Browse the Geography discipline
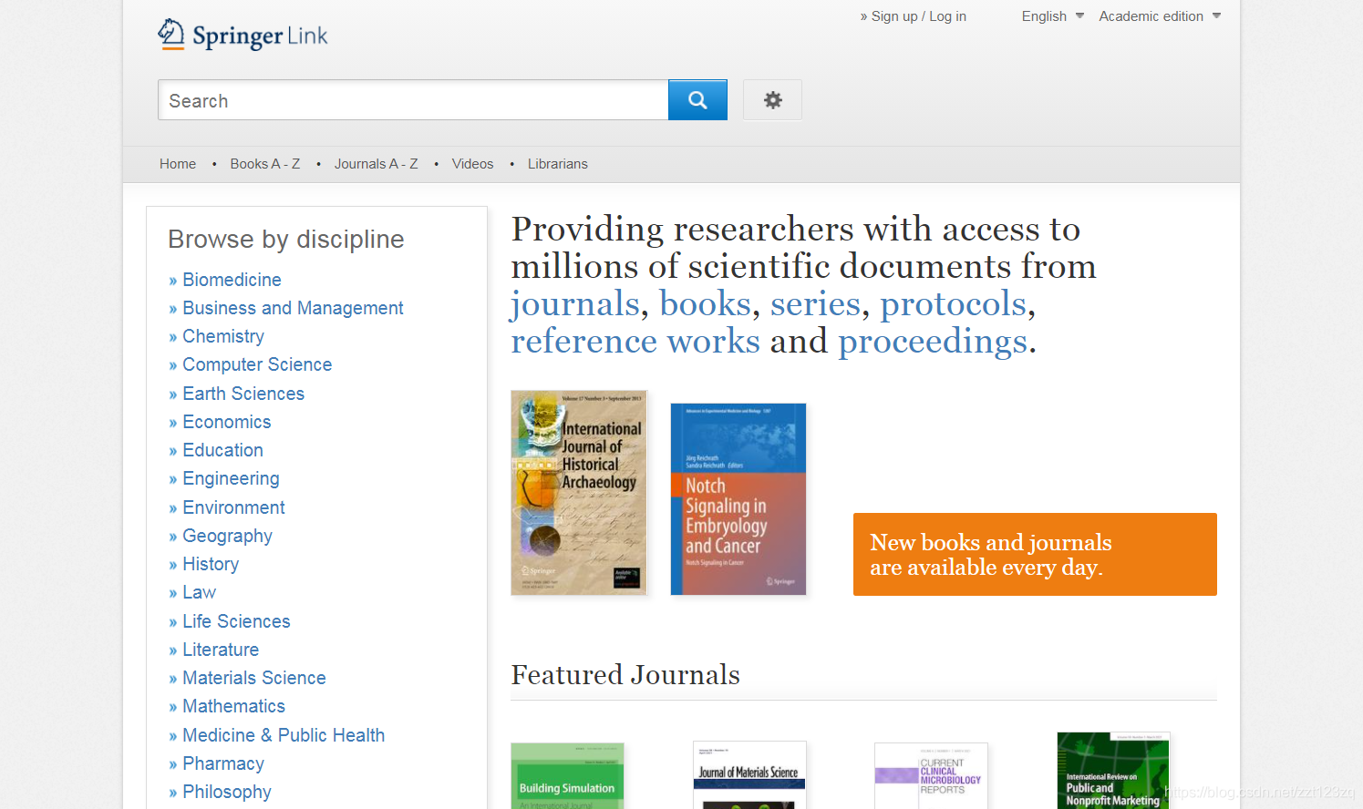Screen dimensions: 1363x809 (x=227, y=536)
